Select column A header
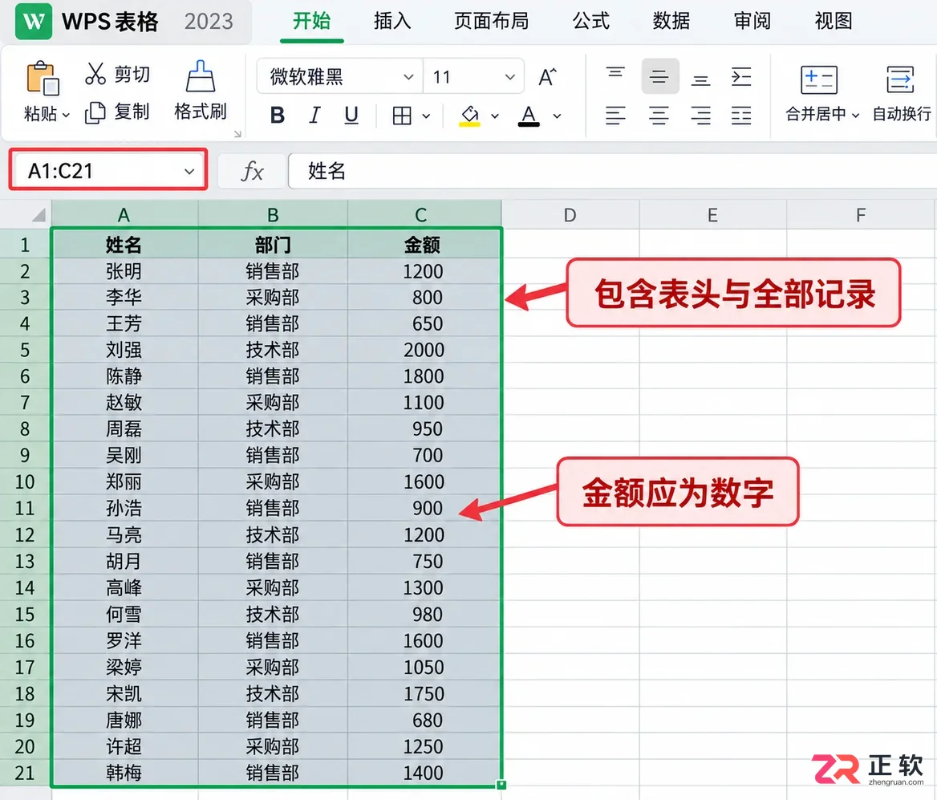937x800 pixels. click(124, 215)
